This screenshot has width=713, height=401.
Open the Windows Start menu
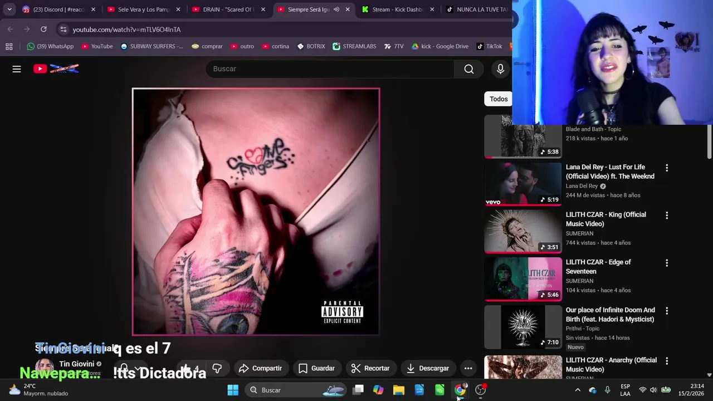(233, 390)
